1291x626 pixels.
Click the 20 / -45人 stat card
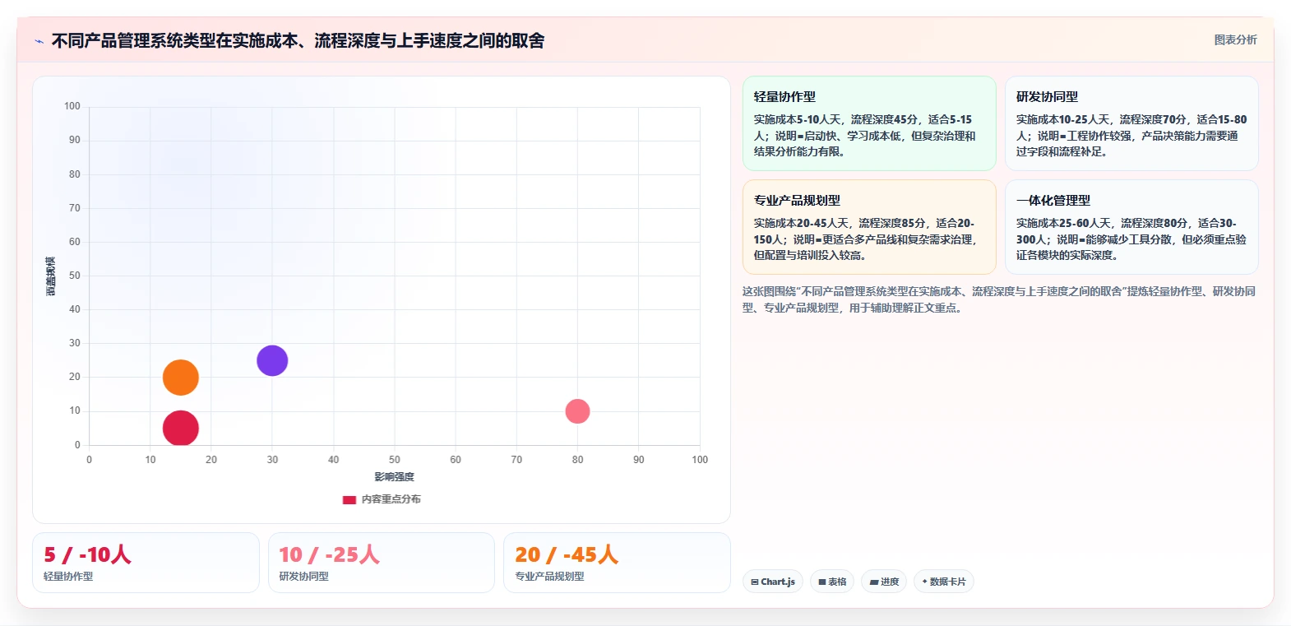coord(617,563)
